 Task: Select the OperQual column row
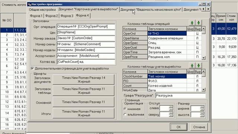tap(135, 48)
